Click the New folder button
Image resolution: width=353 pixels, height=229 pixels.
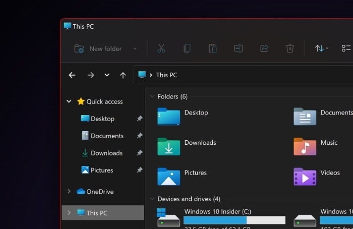[x=98, y=48]
